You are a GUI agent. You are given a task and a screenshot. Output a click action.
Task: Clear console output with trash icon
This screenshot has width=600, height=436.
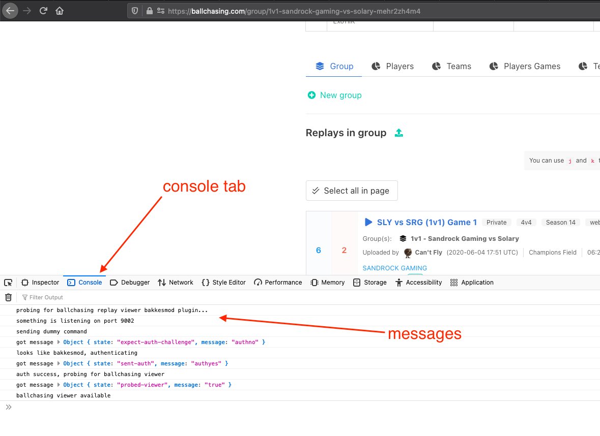9,297
